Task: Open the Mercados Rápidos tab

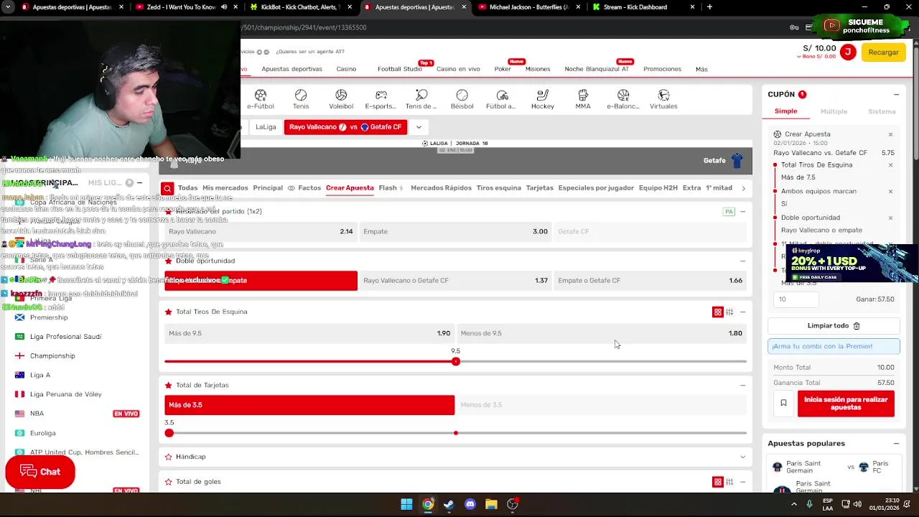Action: (441, 188)
